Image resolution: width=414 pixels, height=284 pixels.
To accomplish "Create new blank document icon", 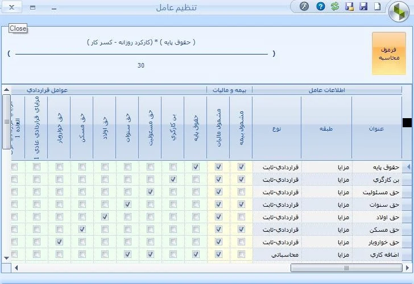I will 378,6.
